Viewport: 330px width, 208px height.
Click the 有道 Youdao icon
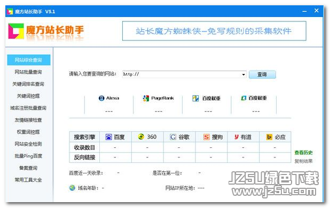tap(237, 137)
